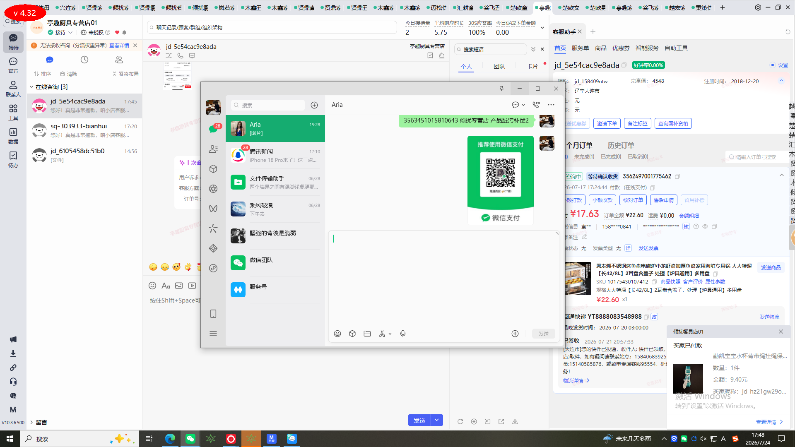This screenshot has width=795, height=447.
Task: Click the WeChat phone icon in sidebar
Action: tap(213, 314)
